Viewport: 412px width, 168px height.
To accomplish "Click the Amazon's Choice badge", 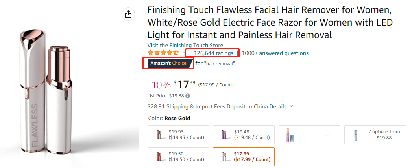I will click(168, 63).
